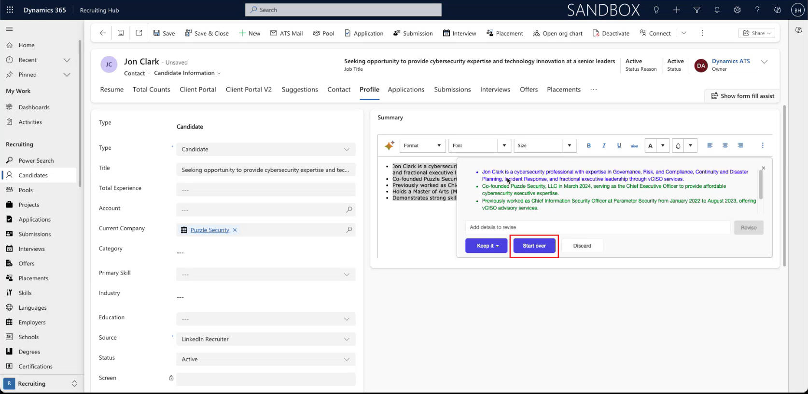Apply underline formatting in the Summary editor

tap(619, 145)
